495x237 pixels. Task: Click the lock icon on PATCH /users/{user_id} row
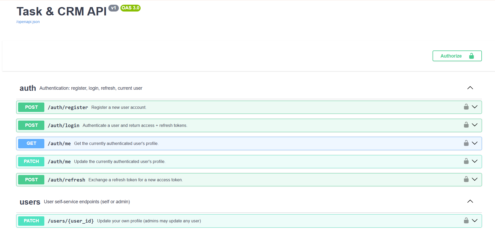[x=466, y=221]
